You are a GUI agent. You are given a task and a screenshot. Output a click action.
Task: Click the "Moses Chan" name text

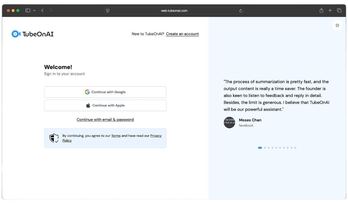tap(250, 120)
